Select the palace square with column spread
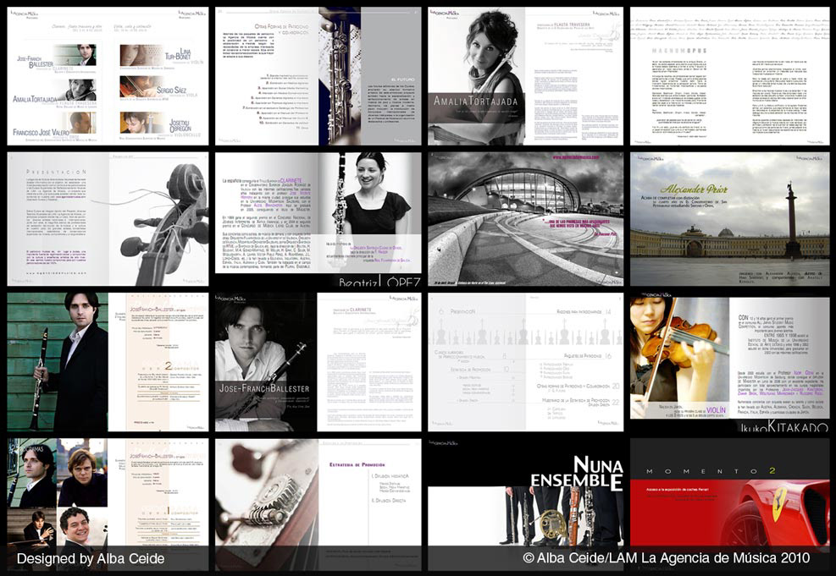 click(x=730, y=219)
